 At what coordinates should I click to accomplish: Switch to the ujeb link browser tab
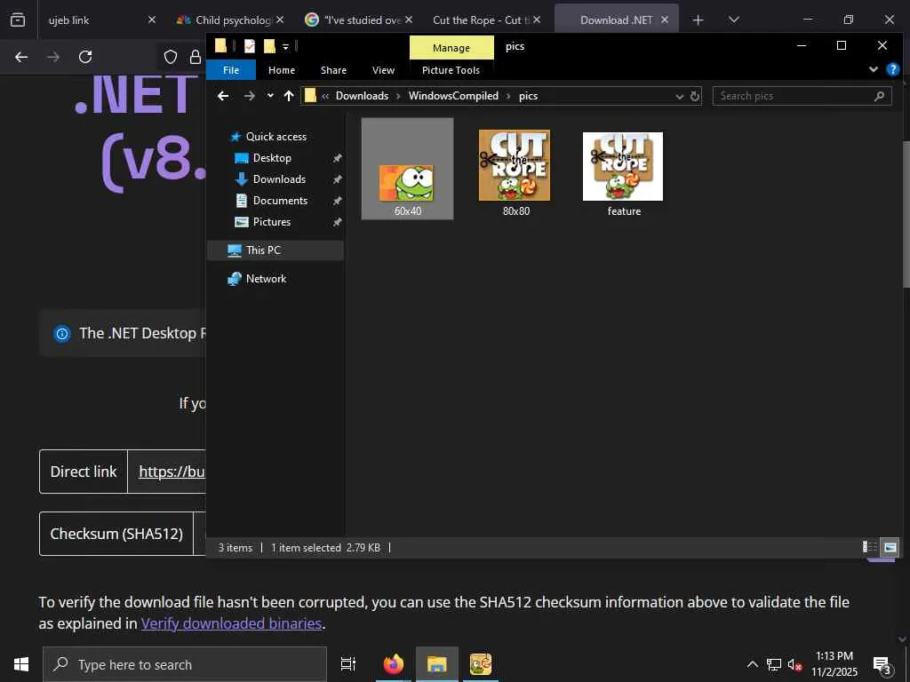pyautogui.click(x=101, y=20)
